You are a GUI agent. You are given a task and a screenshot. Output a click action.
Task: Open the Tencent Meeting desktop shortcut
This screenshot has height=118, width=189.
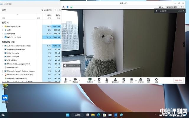pyautogui.click(x=5, y=99)
